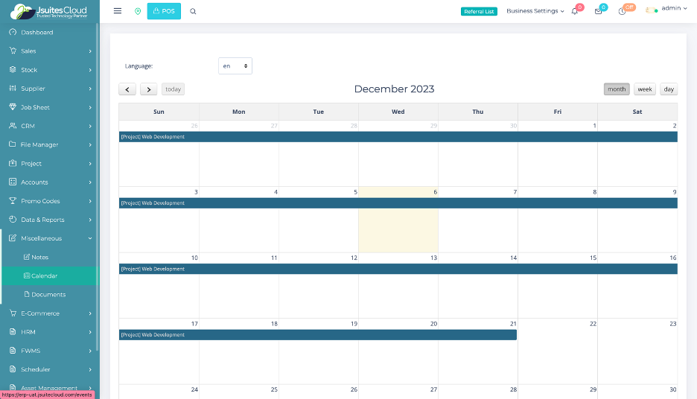
Task: Switch calendar to week view
Action: pos(645,89)
